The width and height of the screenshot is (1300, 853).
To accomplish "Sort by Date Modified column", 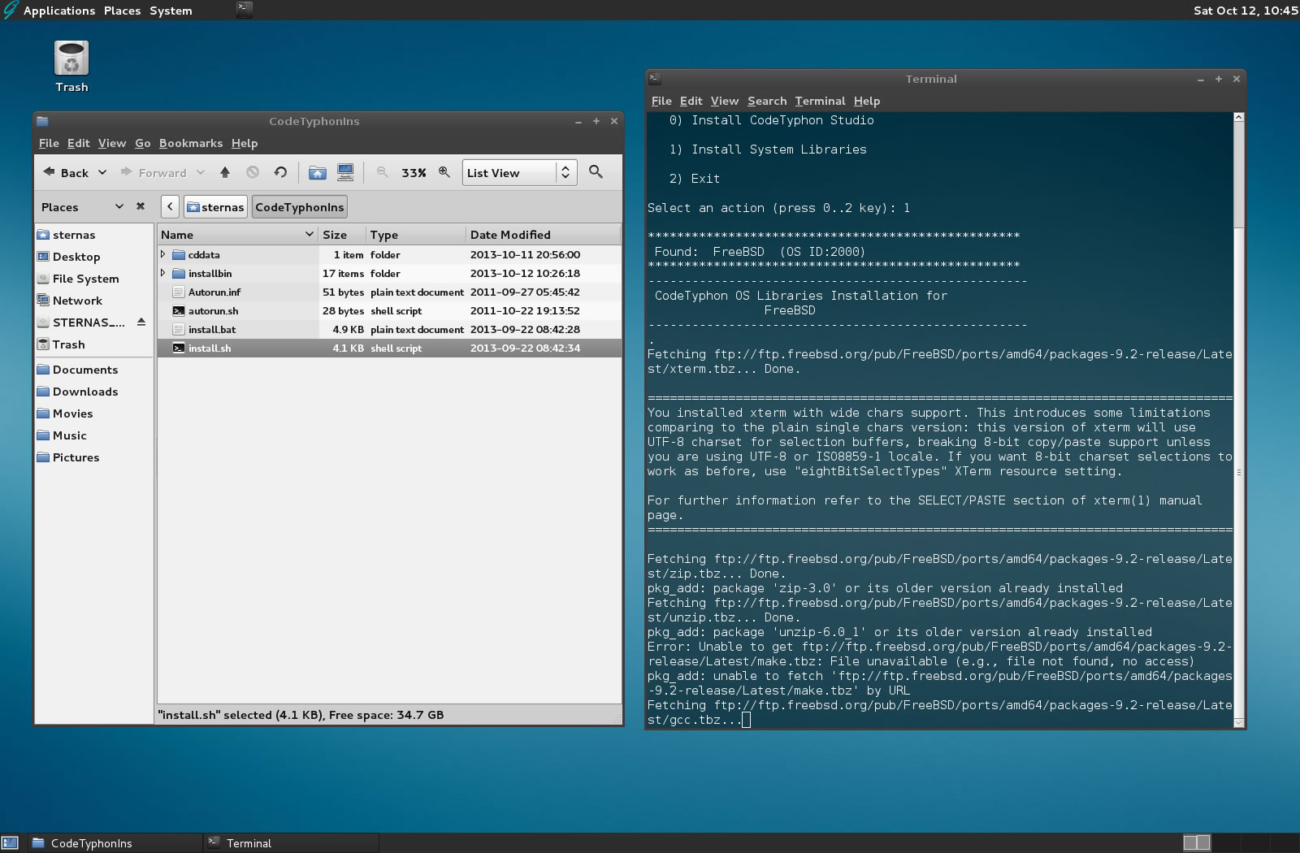I will [x=543, y=235].
